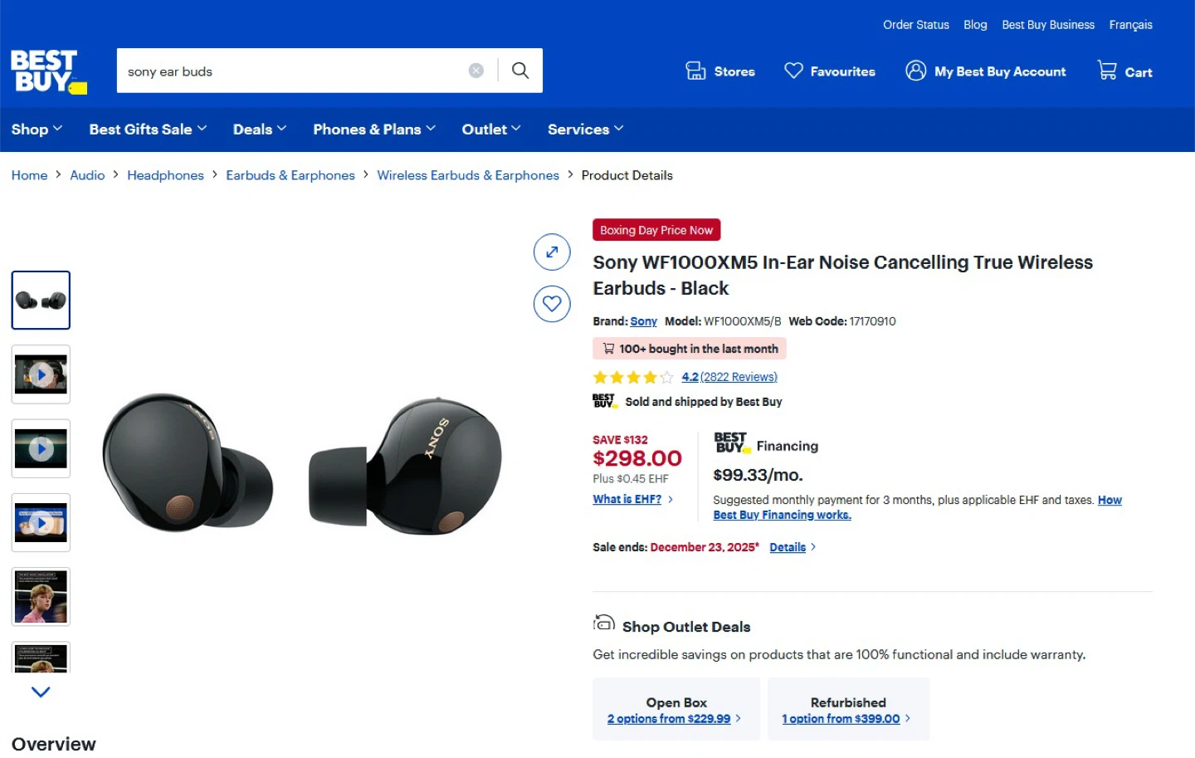This screenshot has width=1195, height=758.
Task: Open the shopping Cart
Action: pos(1124,71)
